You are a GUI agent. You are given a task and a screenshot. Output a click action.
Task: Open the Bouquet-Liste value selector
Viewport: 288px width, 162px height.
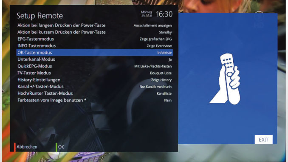(161, 73)
